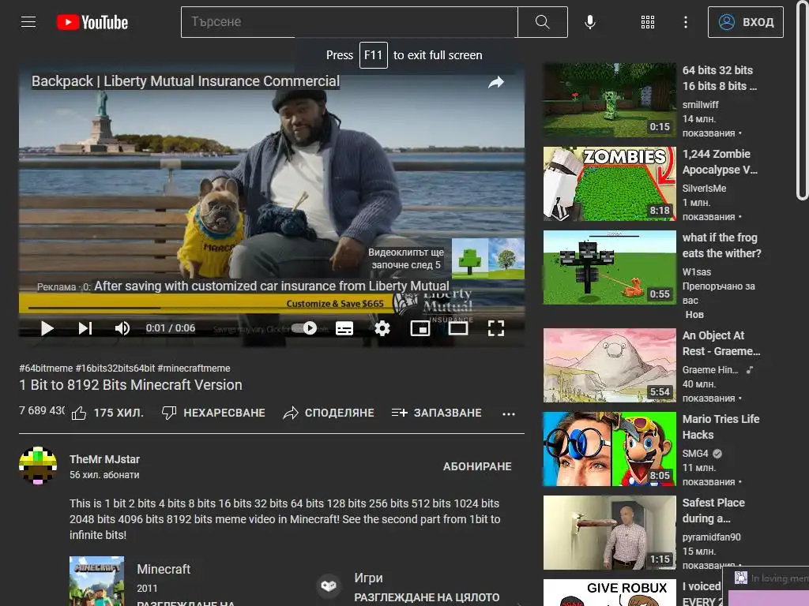Visit the pyramidfan90 channel

[x=712, y=537]
